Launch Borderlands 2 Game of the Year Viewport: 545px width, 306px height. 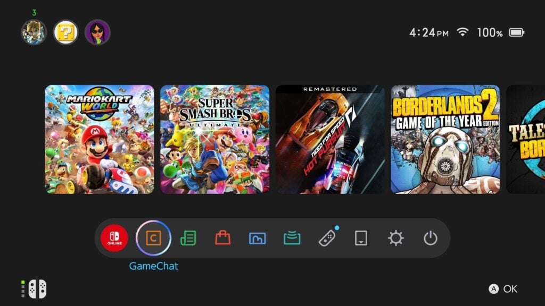pyautogui.click(x=445, y=139)
